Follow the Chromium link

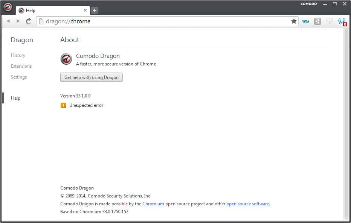(x=153, y=204)
